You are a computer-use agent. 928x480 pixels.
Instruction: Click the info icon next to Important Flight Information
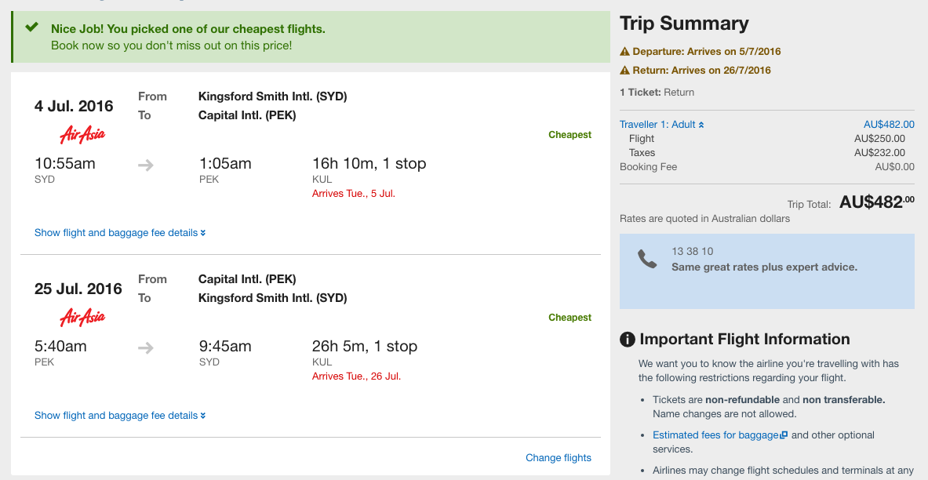pos(628,340)
